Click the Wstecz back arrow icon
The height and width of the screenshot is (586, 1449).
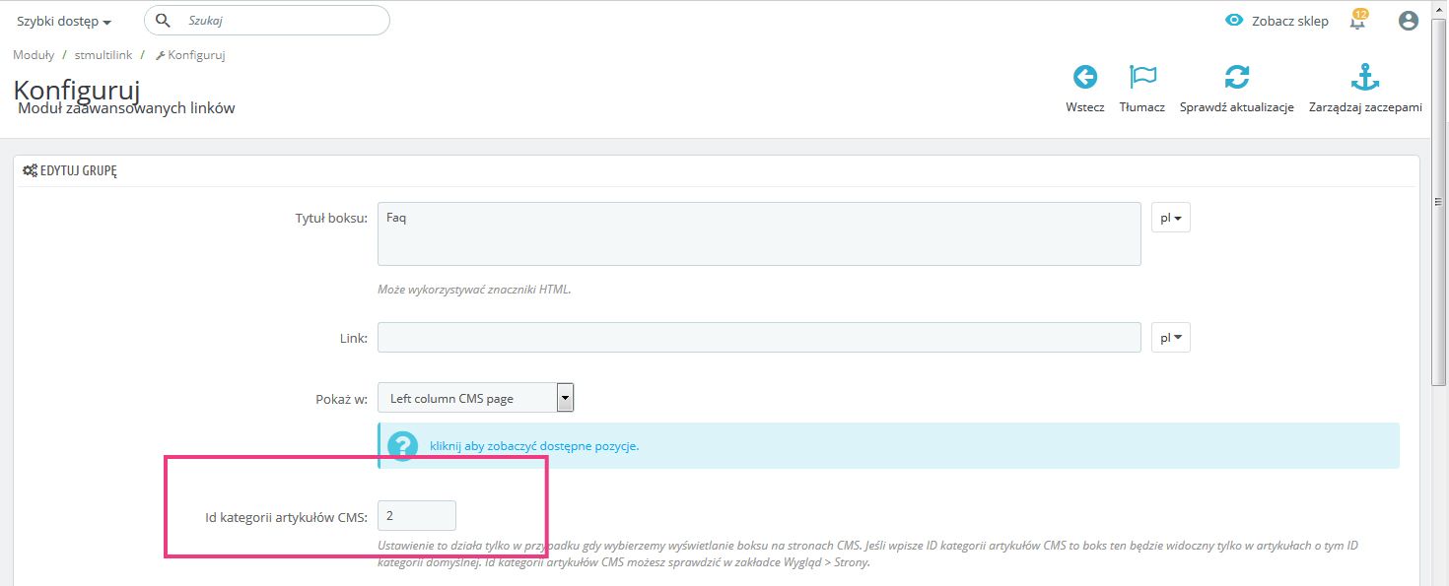(1084, 78)
